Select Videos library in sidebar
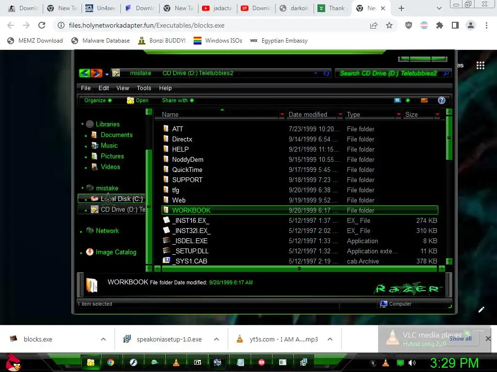497x372 pixels. (x=110, y=167)
